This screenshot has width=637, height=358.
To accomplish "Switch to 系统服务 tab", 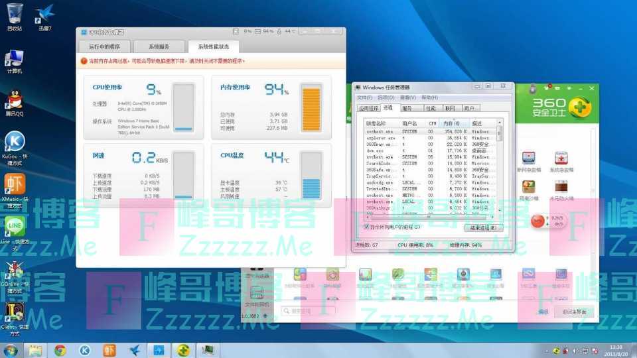I will pyautogui.click(x=159, y=46).
